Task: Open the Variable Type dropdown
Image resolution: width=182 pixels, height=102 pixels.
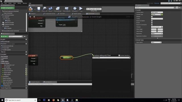Action: point(156,14)
